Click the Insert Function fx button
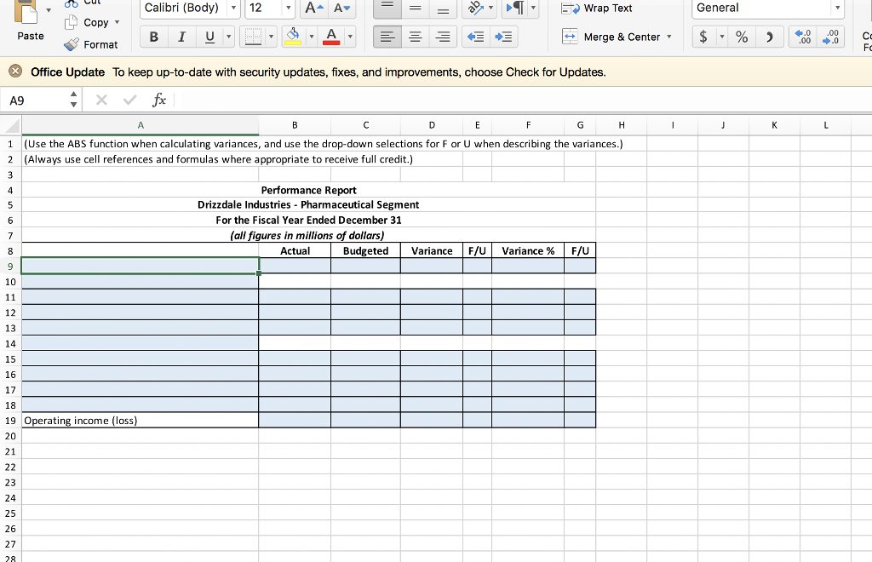The height and width of the screenshot is (562, 872). click(159, 100)
